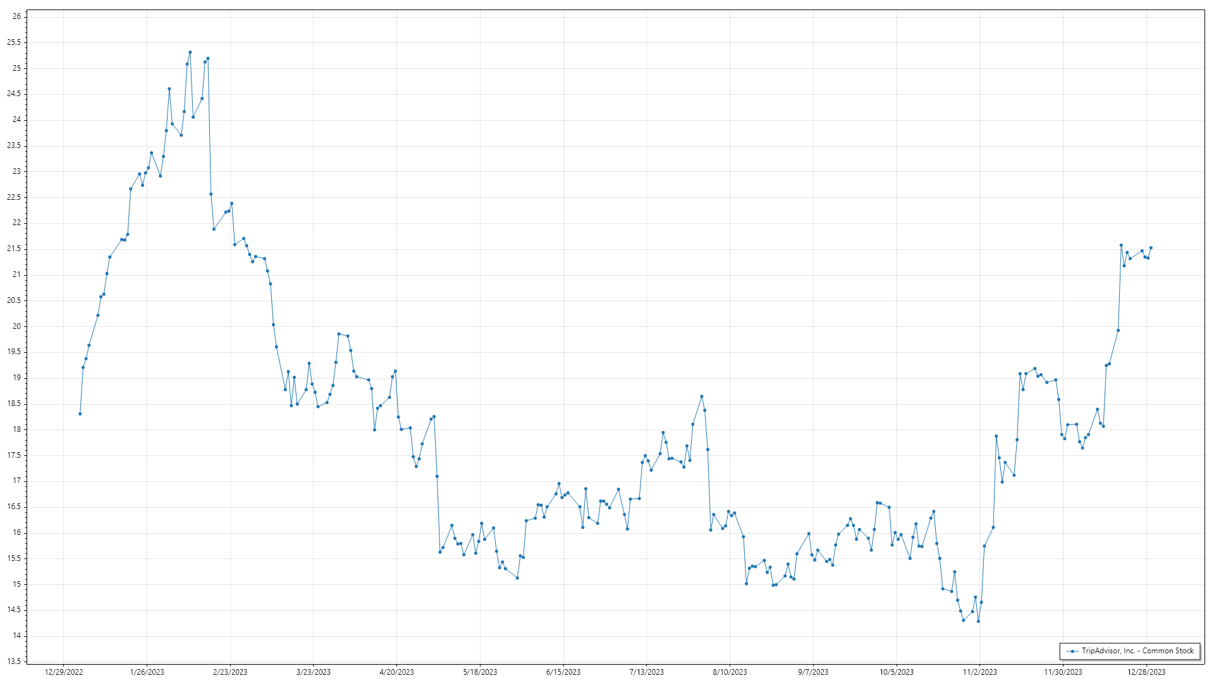Select the 20 tick label on y-axis
This screenshot has width=1214, height=683.
(x=16, y=326)
